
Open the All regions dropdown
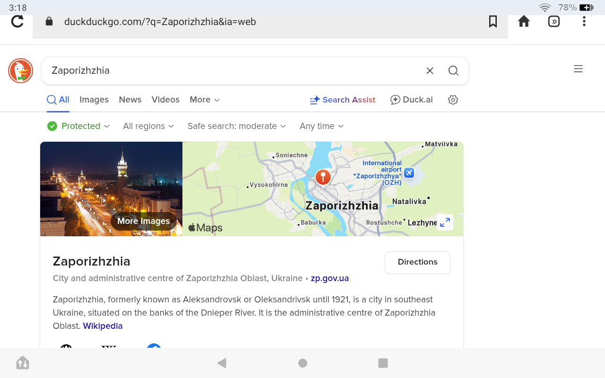coord(148,126)
